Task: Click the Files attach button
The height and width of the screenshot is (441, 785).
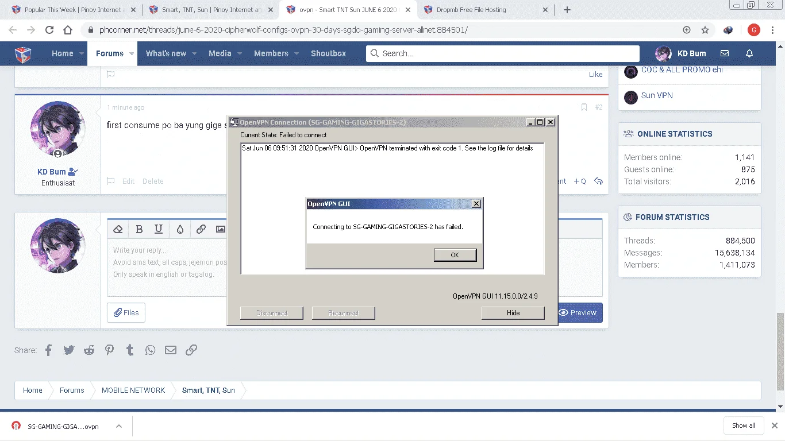Action: [x=126, y=313]
